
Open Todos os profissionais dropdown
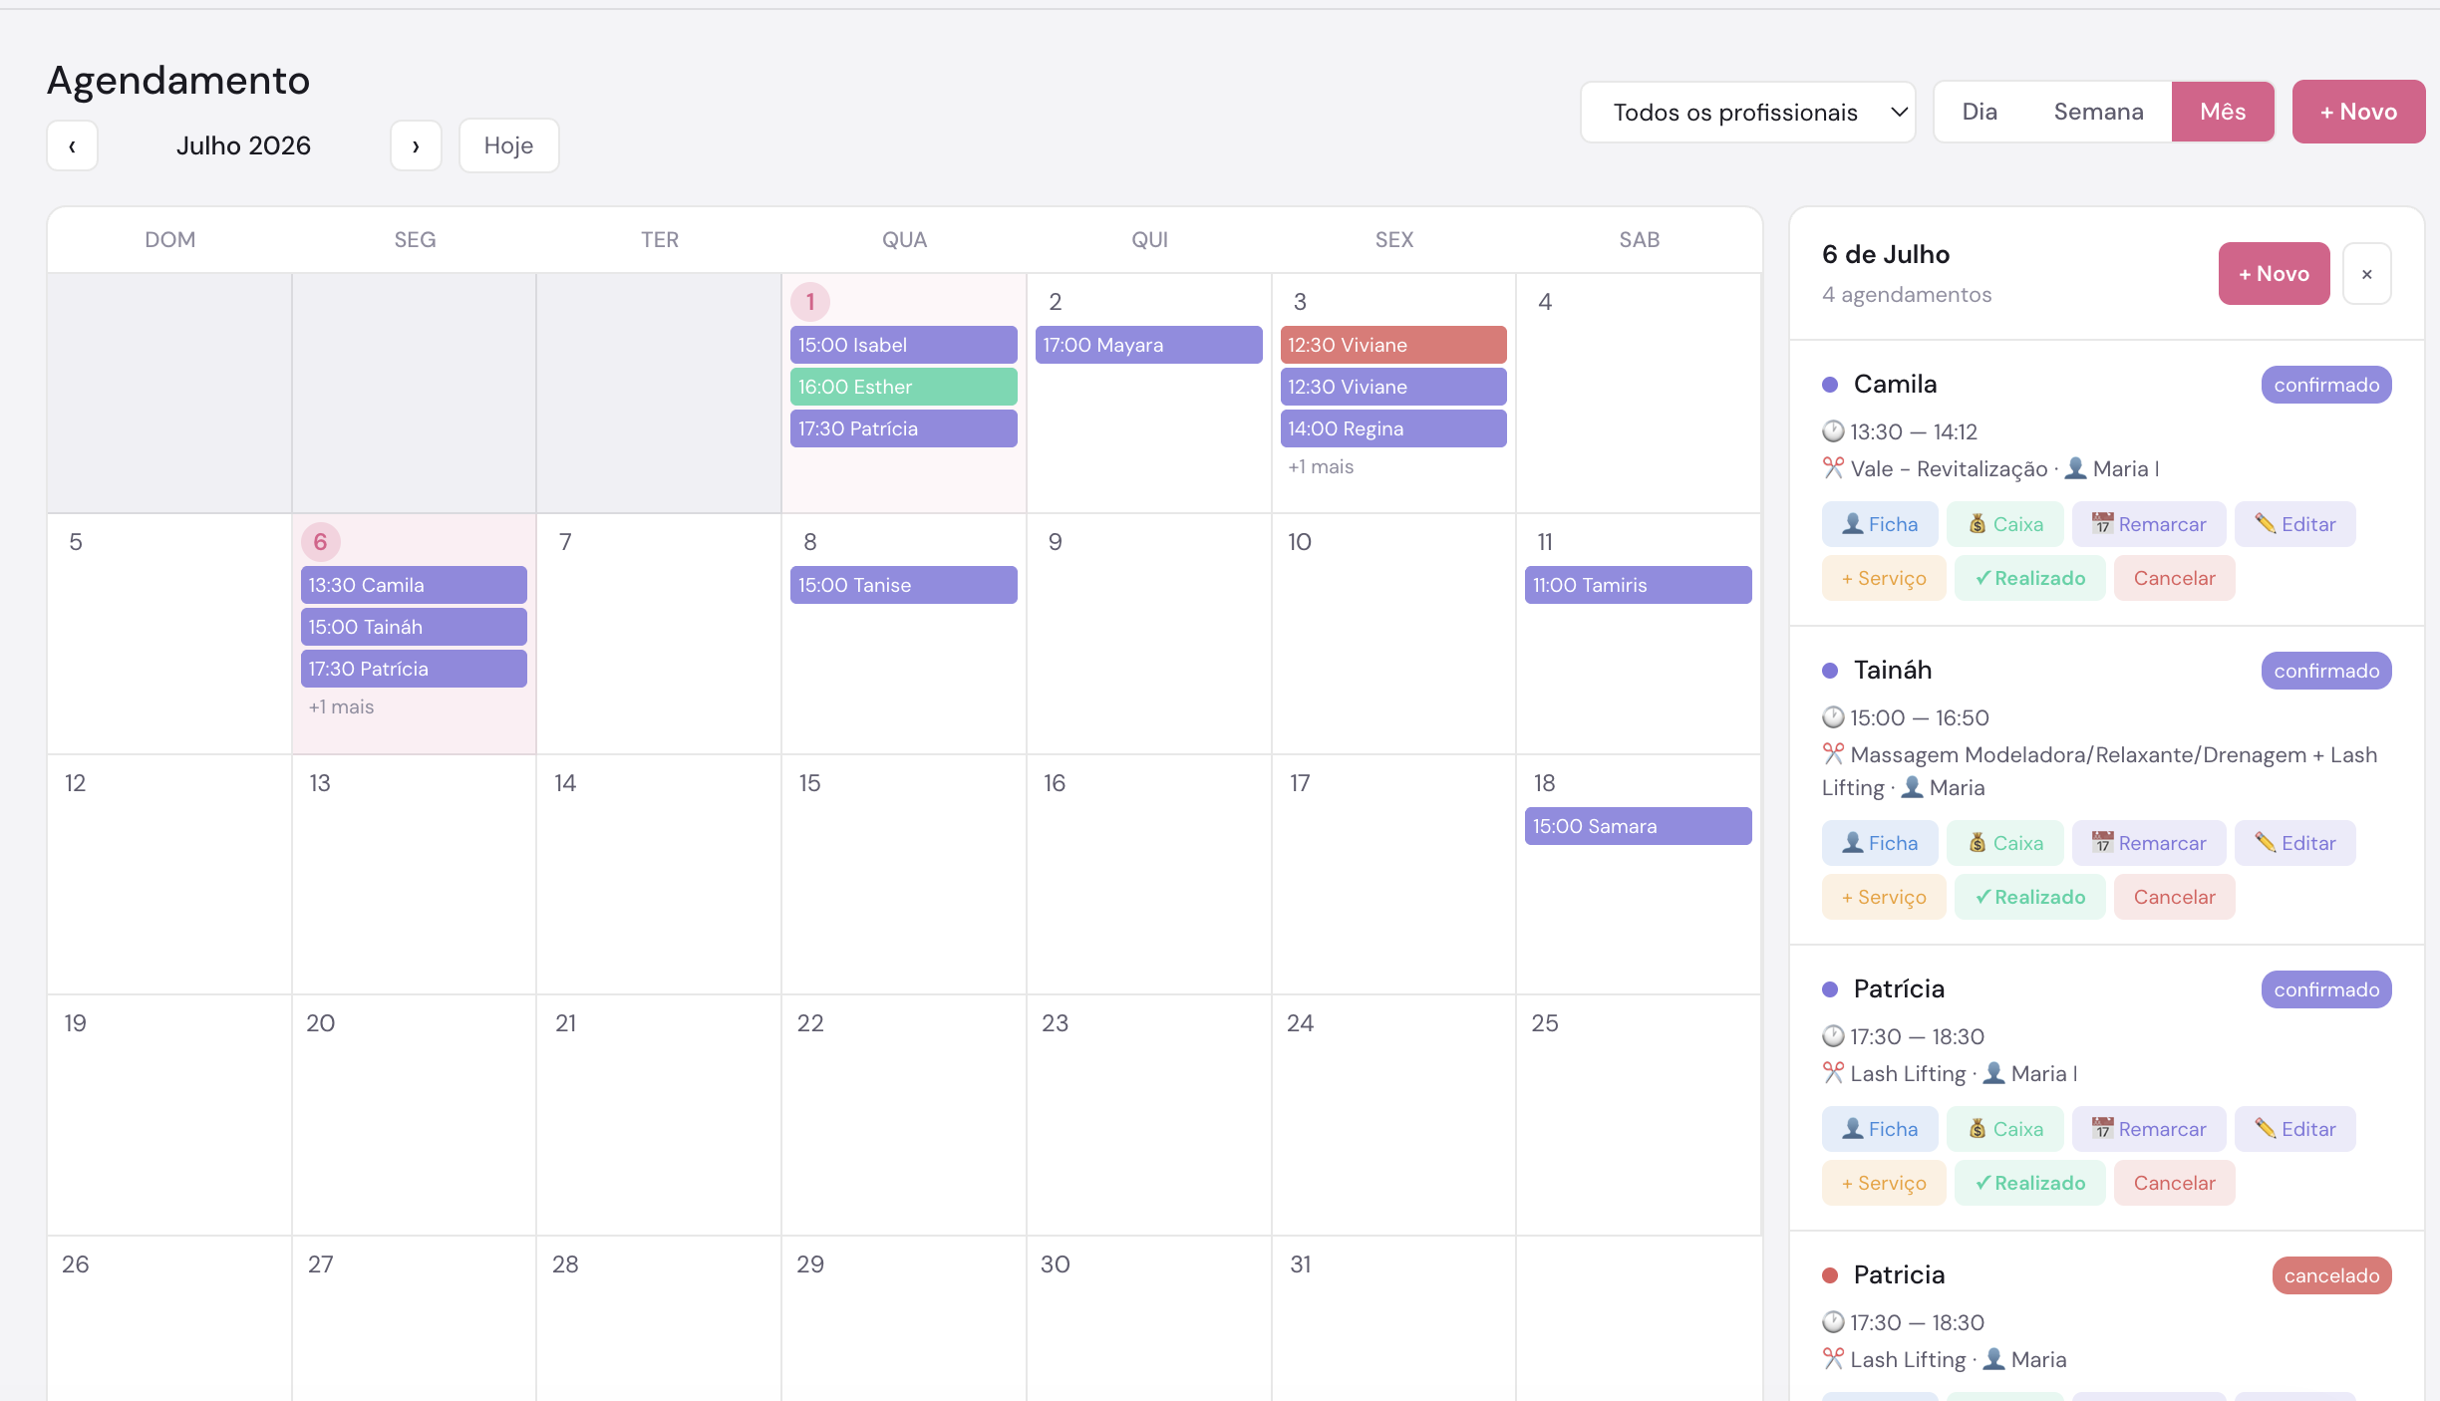[x=1748, y=113]
